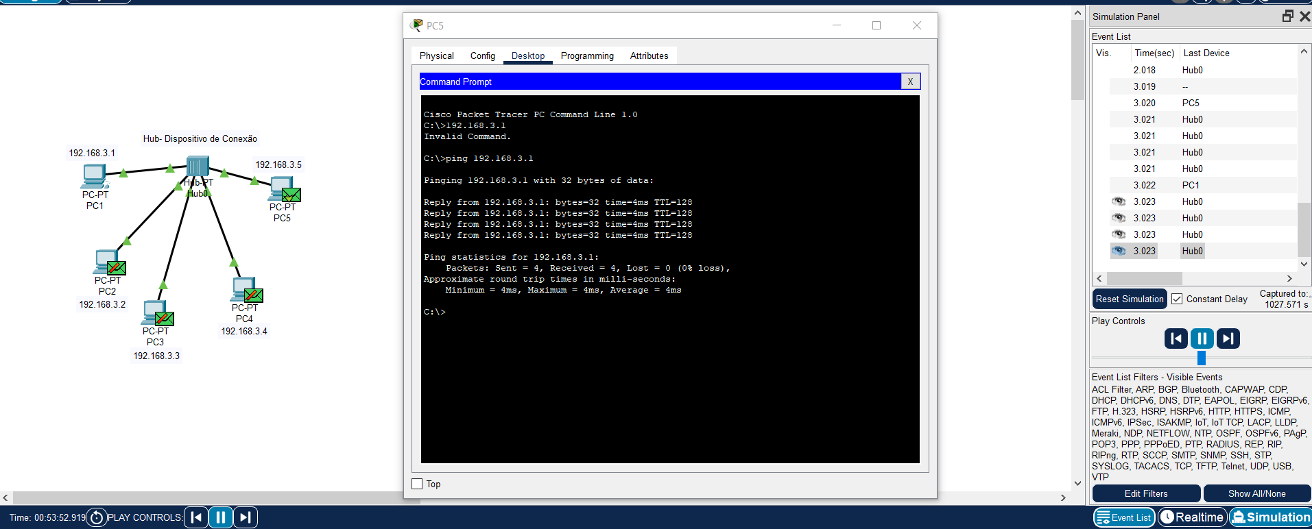This screenshot has height=529, width=1312.
Task: Toggle eye icon of second 3.023 Hub0 event
Action: [1118, 218]
